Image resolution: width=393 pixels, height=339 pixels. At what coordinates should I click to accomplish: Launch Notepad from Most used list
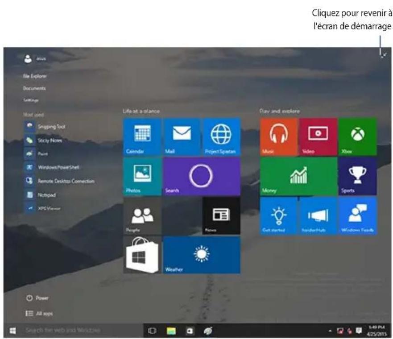tap(40, 194)
